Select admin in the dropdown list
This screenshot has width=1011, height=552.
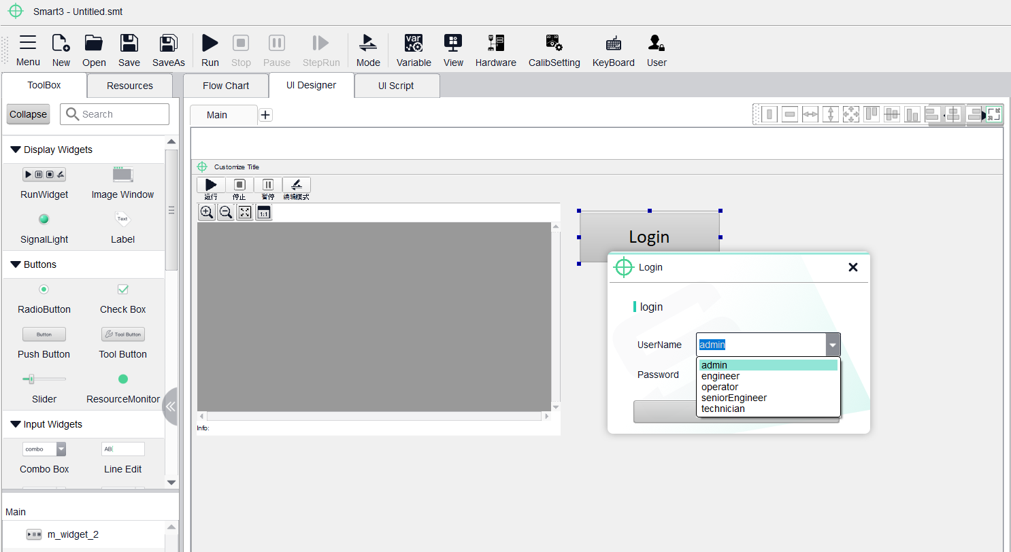769,365
